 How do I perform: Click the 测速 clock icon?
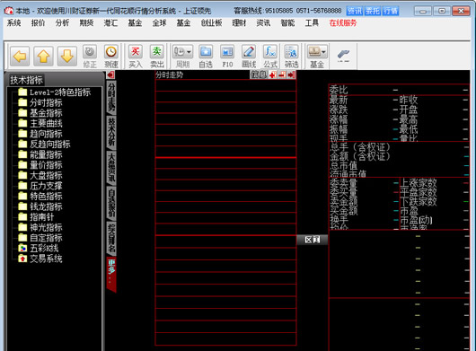(111, 57)
